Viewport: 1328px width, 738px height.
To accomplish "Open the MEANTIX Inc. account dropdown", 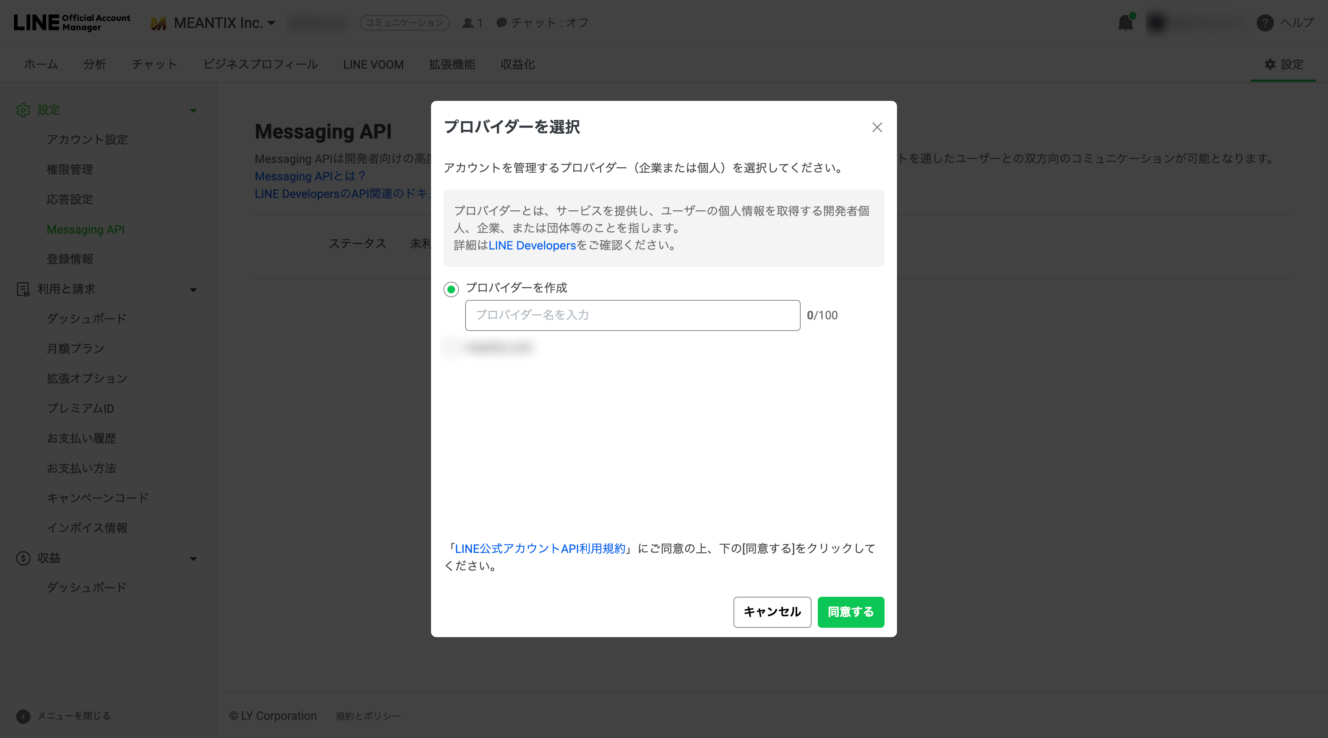I will [x=224, y=23].
